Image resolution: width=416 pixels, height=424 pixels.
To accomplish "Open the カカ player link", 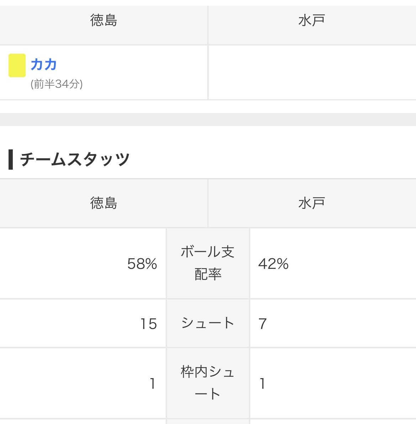I will click(x=44, y=65).
